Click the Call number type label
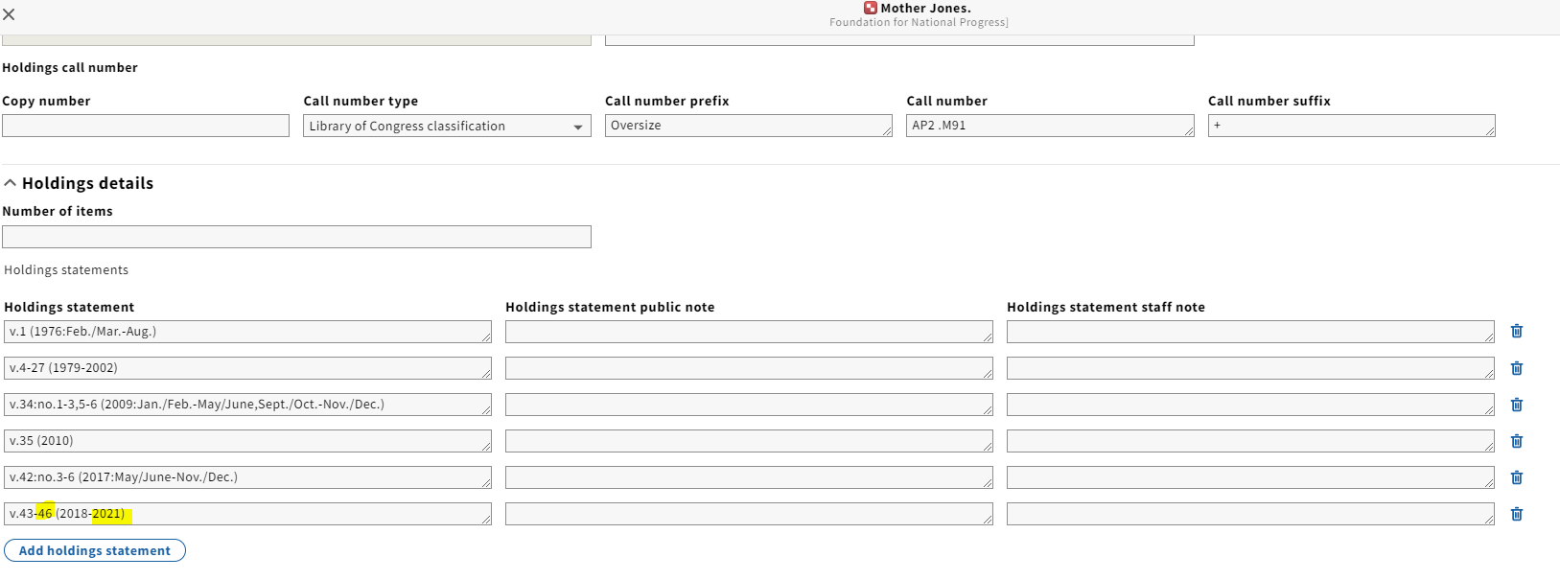Image resolution: width=1560 pixels, height=580 pixels. (x=361, y=102)
